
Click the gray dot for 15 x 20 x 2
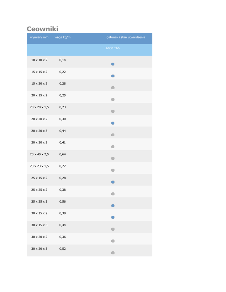(113, 88)
